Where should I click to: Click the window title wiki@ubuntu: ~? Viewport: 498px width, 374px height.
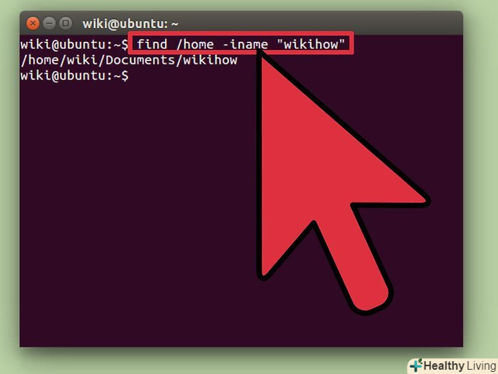[130, 24]
